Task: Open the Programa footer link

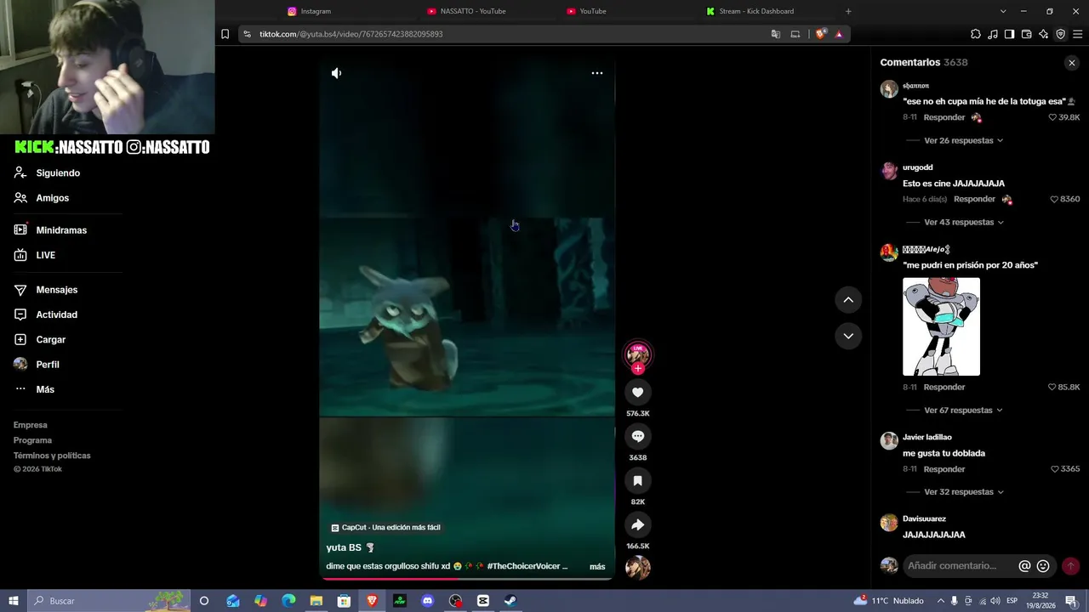Action: (x=32, y=440)
